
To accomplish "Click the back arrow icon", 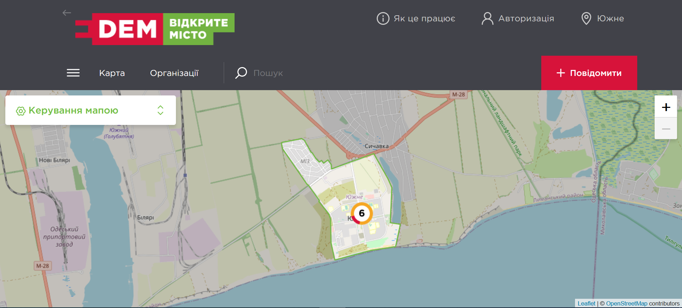I will click(67, 13).
